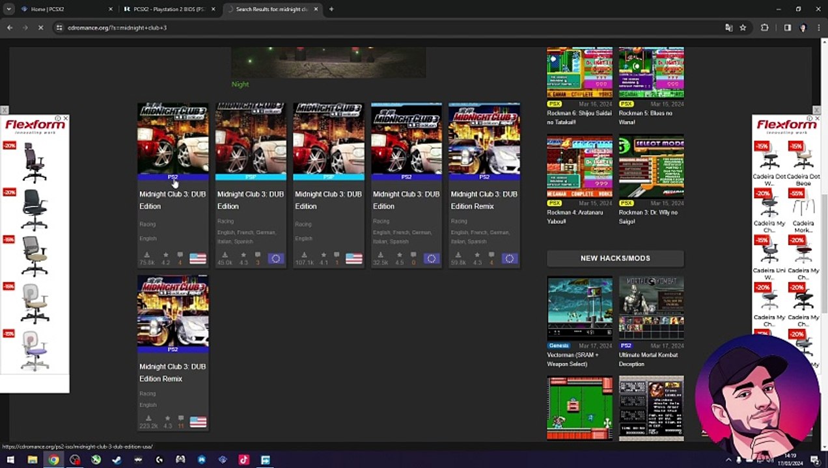Click the download icon above 223.2k
The image size is (828, 468).
tap(148, 419)
